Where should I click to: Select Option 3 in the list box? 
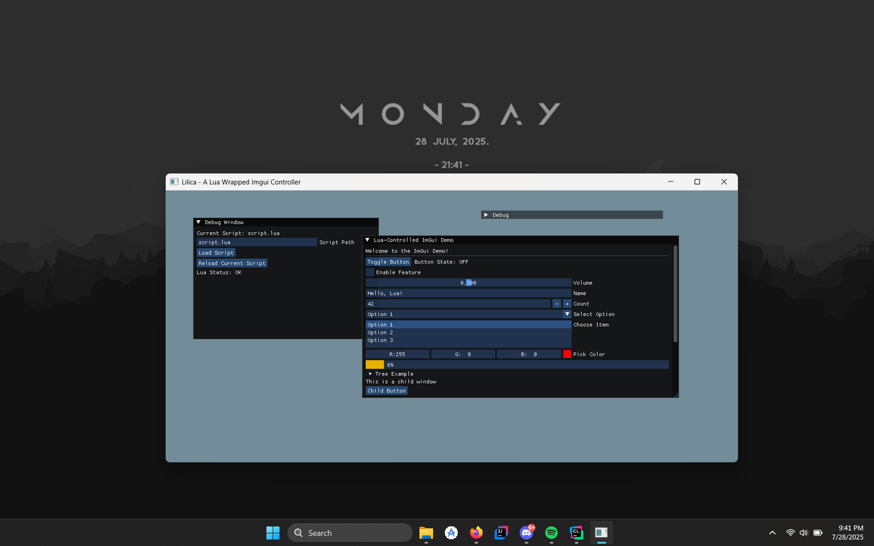[x=468, y=341]
